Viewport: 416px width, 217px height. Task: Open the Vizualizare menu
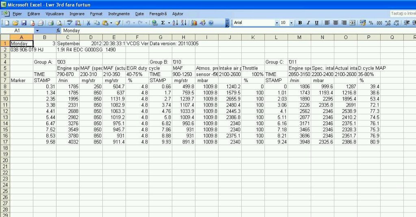pyautogui.click(x=55, y=14)
